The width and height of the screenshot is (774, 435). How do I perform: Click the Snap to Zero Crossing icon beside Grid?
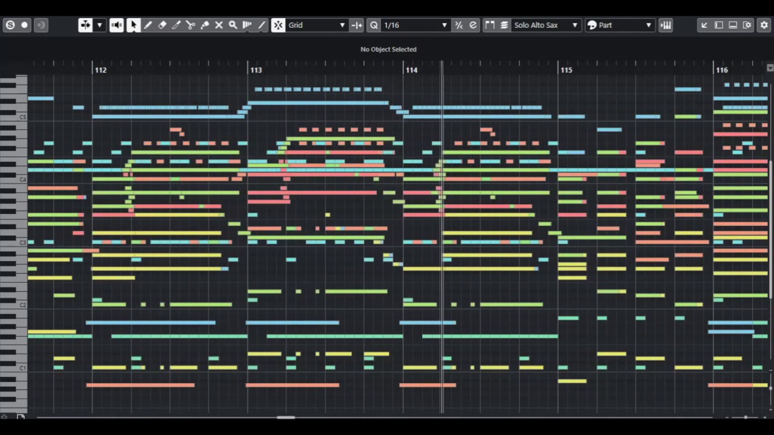[x=357, y=25]
